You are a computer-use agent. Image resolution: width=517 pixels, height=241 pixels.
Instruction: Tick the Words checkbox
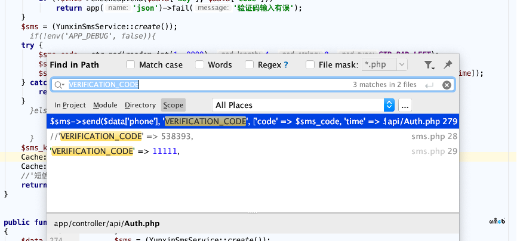[199, 65]
